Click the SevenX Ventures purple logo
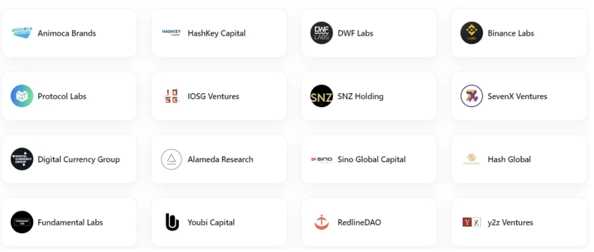Viewport: 594px width, 252px height. tap(471, 96)
